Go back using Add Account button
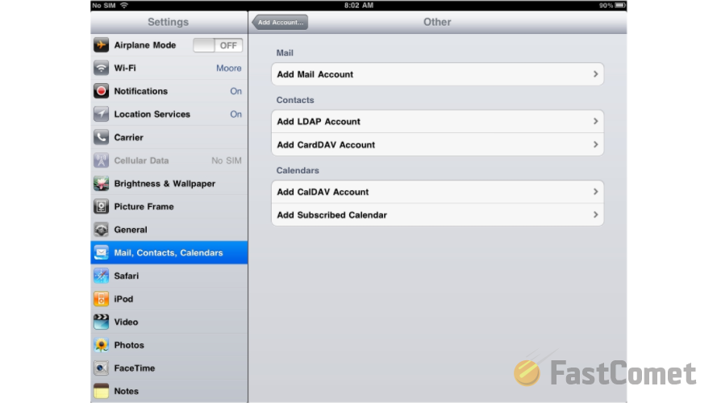This screenshot has height=403, width=717. 280,23
